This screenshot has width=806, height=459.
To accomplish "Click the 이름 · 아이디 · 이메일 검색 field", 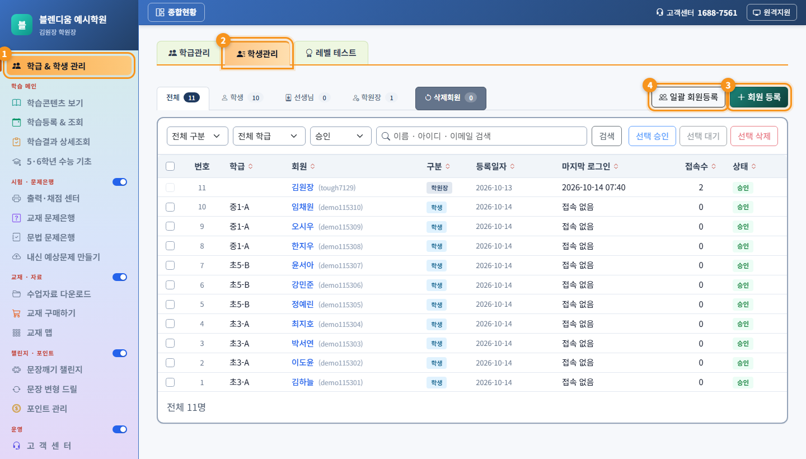I will pyautogui.click(x=481, y=136).
